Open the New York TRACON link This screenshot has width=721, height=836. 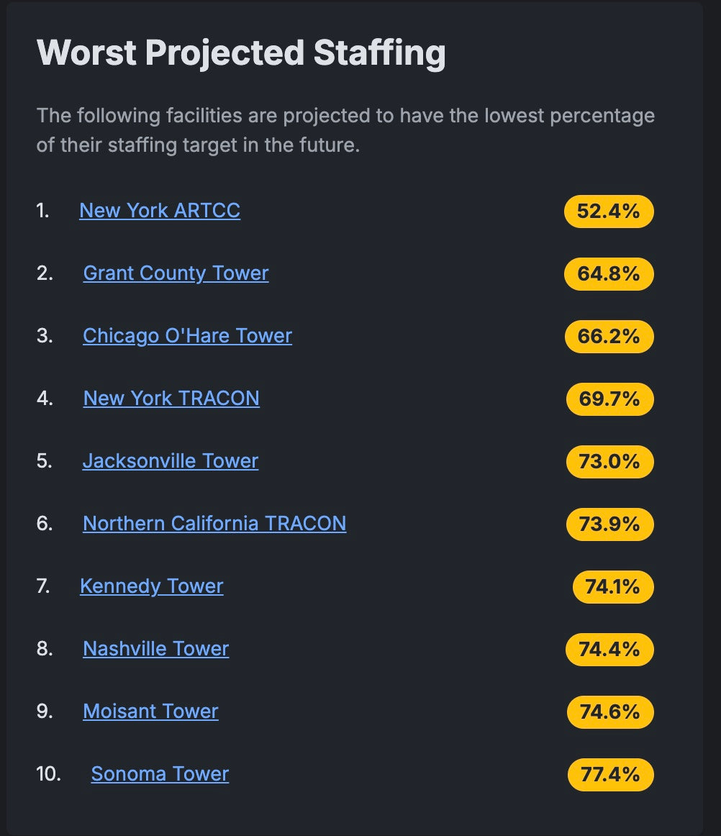pos(171,399)
